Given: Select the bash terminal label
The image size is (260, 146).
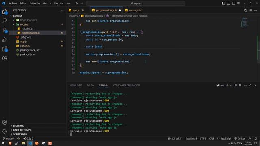Looking at the screenshot, I should click(x=220, y=85).
